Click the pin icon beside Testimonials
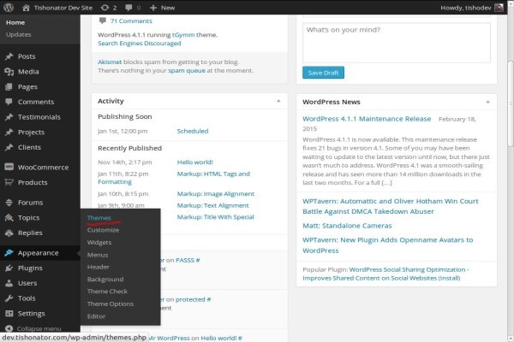 point(9,117)
